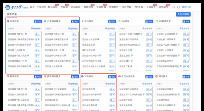Open 搜 dropdown for 足浴盆哪个品牌好 in 今日头条搜索
The height and width of the screenshot is (111, 204).
(149, 89)
